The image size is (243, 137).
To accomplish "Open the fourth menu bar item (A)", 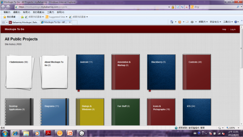I will (38, 12).
